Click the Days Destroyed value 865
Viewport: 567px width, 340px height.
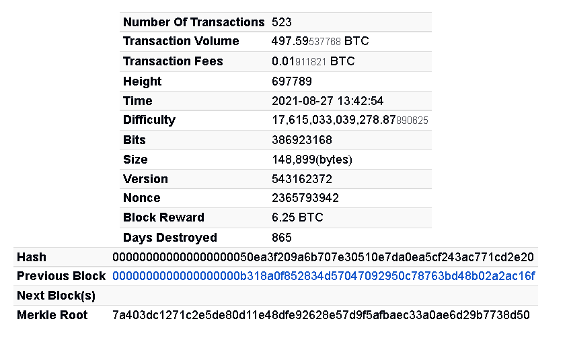pyautogui.click(x=282, y=238)
